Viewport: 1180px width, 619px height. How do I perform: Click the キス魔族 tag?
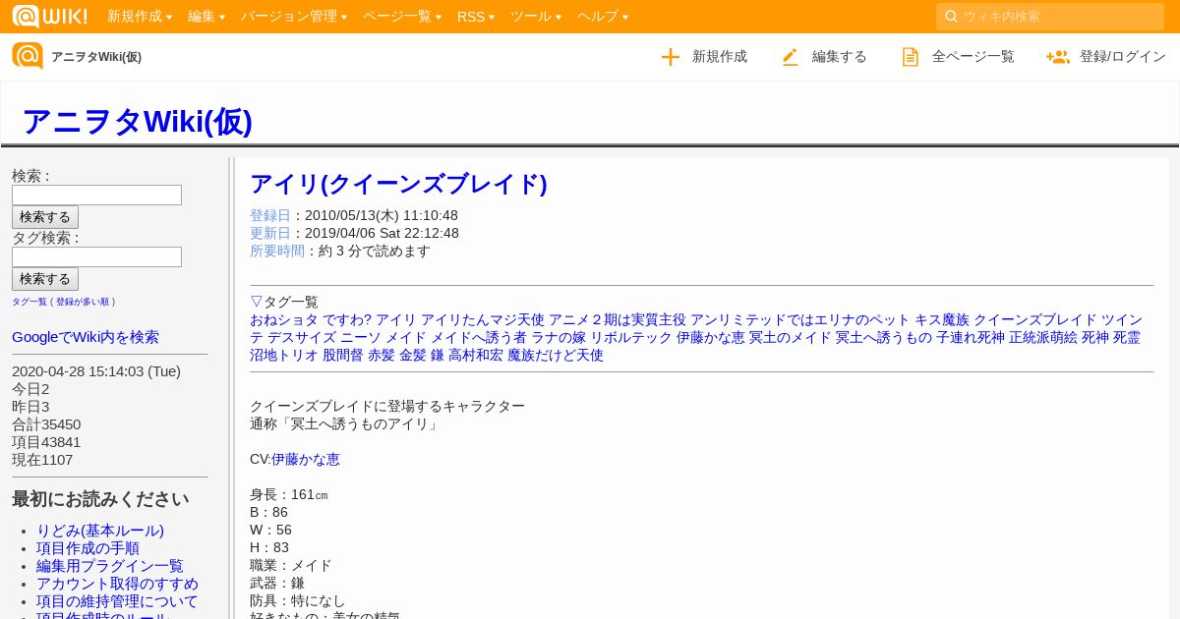tap(942, 319)
